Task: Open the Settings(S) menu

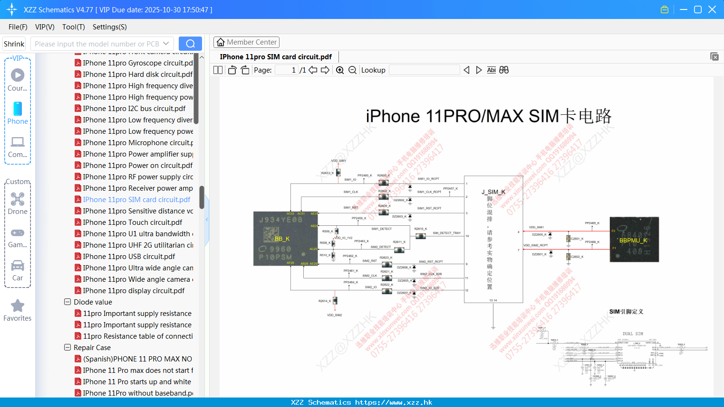Action: coord(110,27)
